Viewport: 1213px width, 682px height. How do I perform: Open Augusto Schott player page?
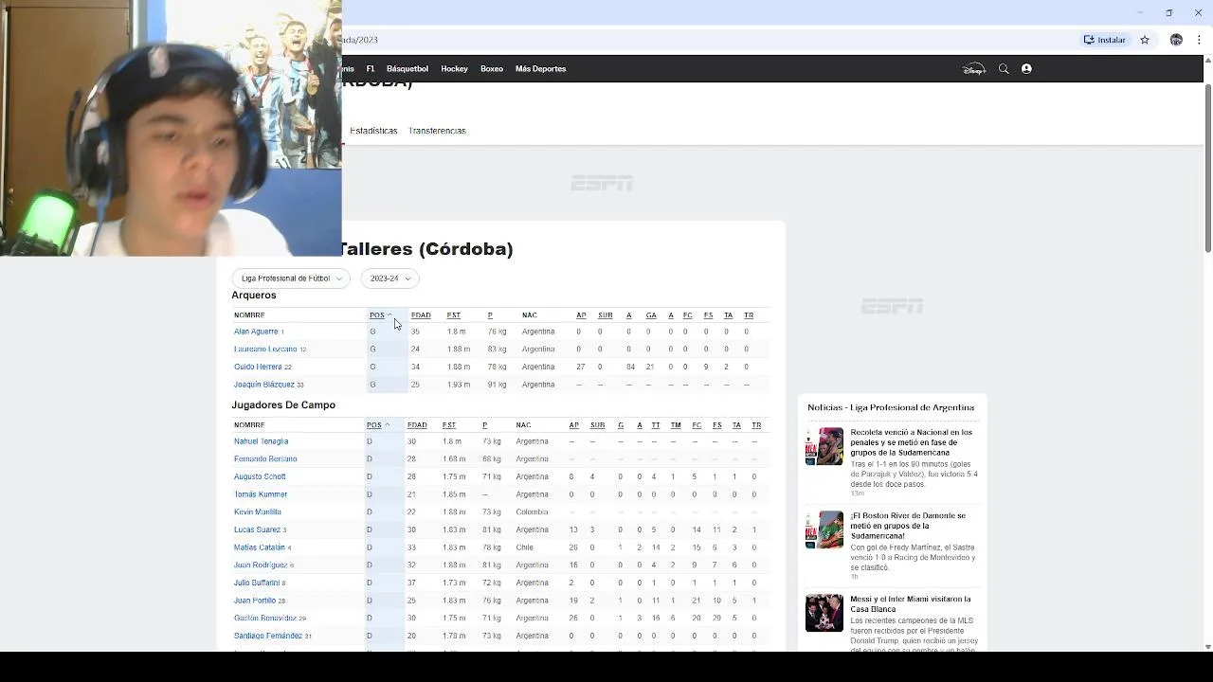click(260, 477)
